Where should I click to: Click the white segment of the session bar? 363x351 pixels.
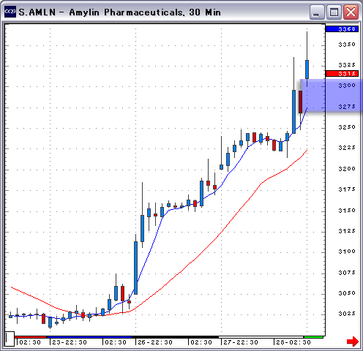tap(261, 337)
